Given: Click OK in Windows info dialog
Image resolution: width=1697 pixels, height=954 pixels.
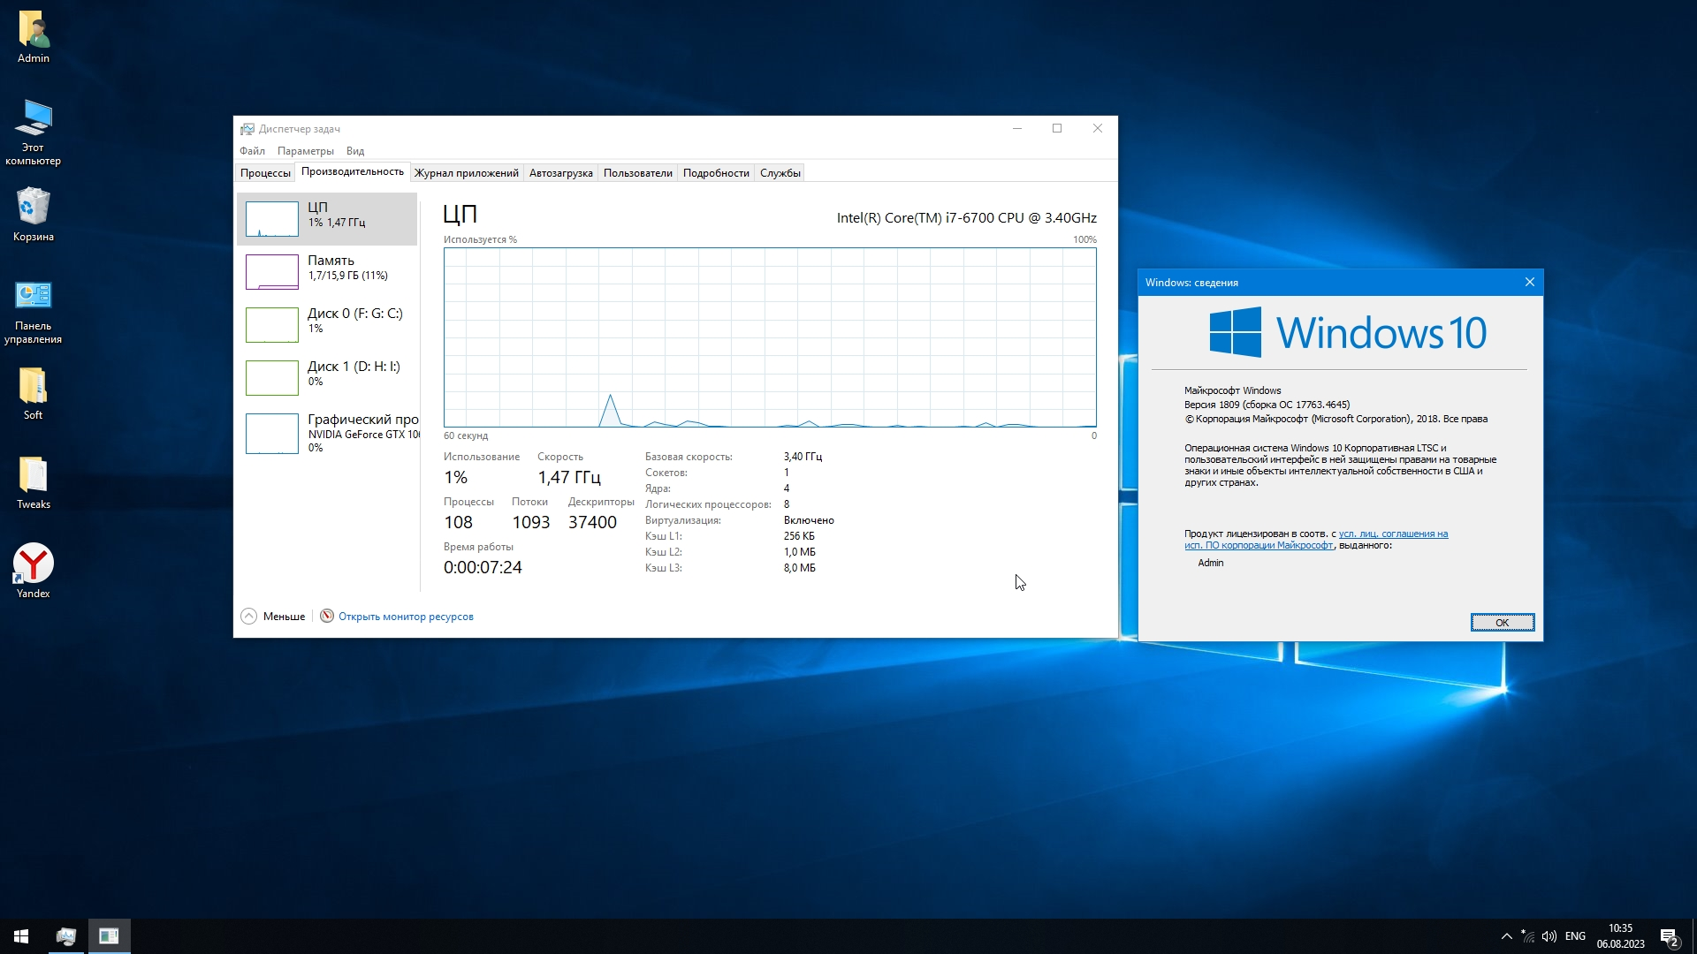Looking at the screenshot, I should tap(1502, 623).
